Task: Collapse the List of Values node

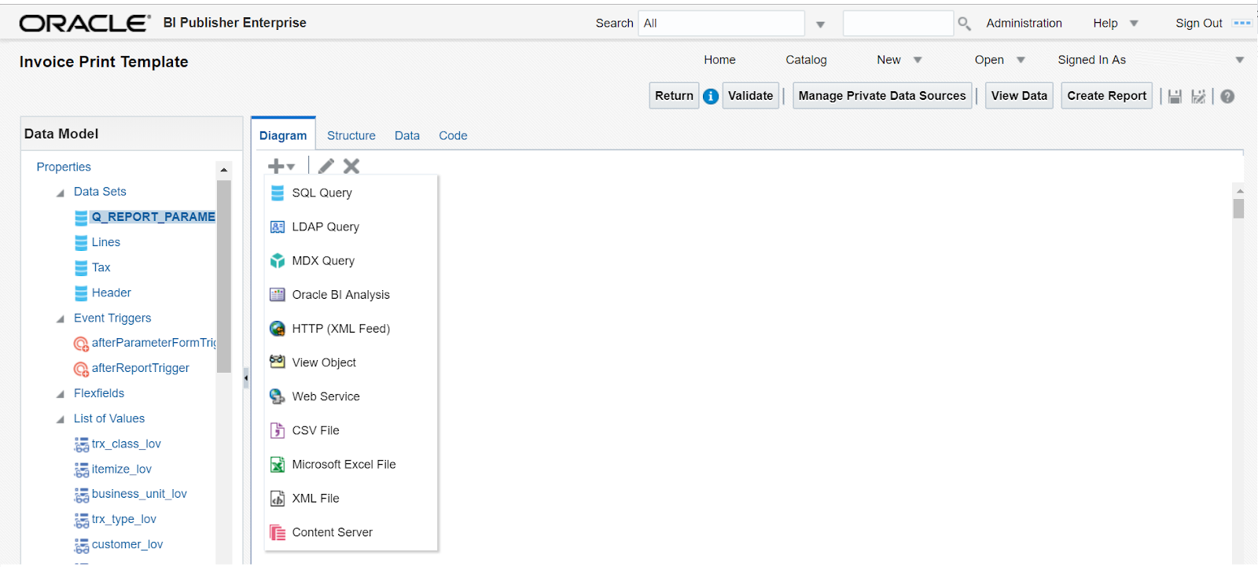Action: 61,419
